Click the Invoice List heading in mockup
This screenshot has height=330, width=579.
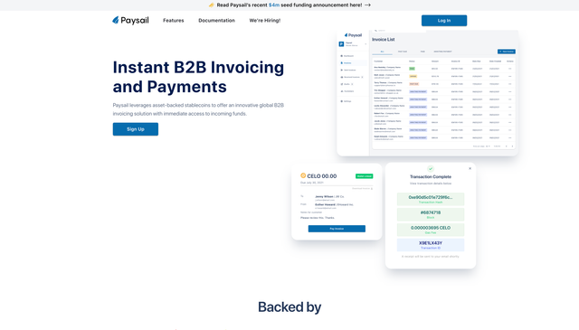384,40
